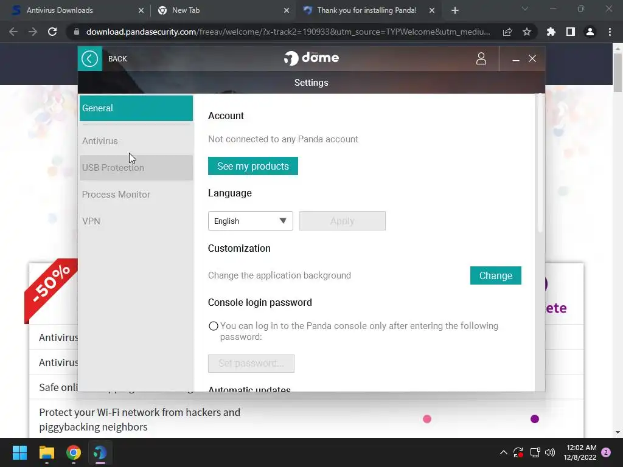Toggle Chrome side panel icon
The width and height of the screenshot is (623, 467).
coord(571,32)
